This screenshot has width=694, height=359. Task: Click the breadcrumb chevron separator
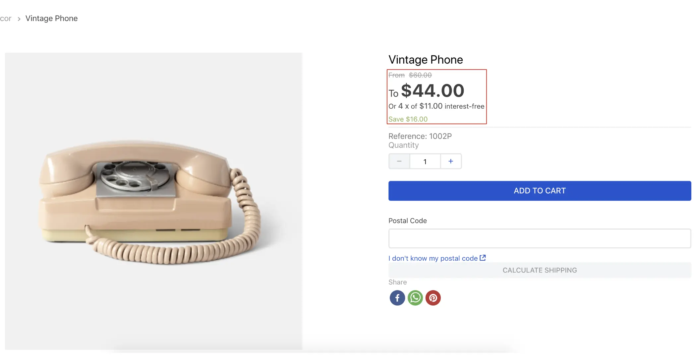[x=19, y=19]
